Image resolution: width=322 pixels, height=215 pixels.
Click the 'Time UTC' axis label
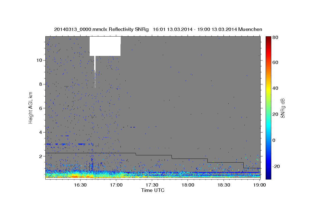153,190
